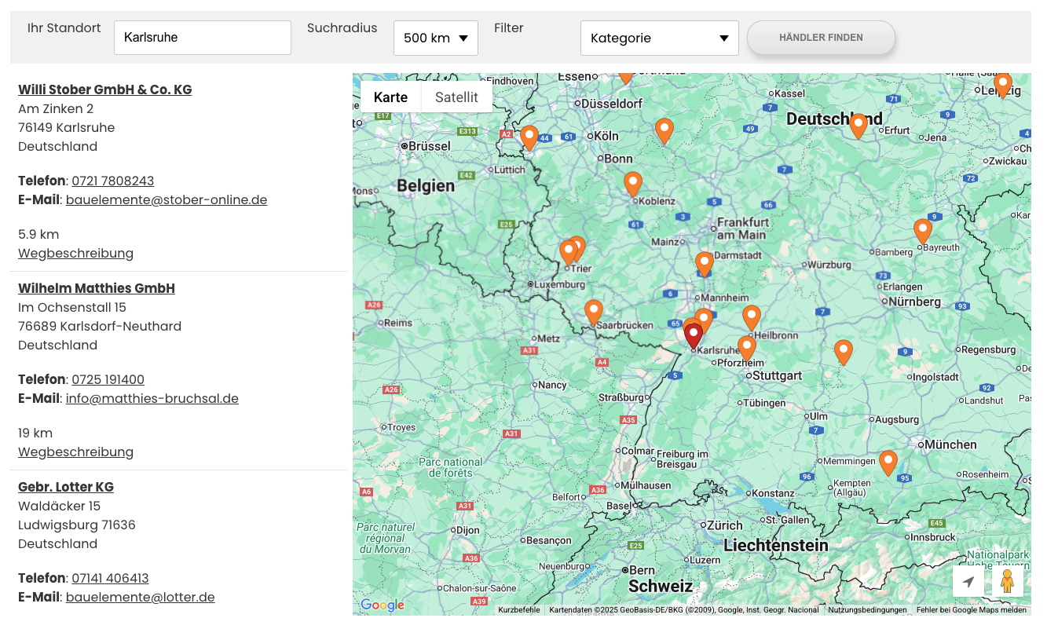The height and width of the screenshot is (629, 1047).
Task: Click the Google logo on map
Action: click(x=383, y=605)
